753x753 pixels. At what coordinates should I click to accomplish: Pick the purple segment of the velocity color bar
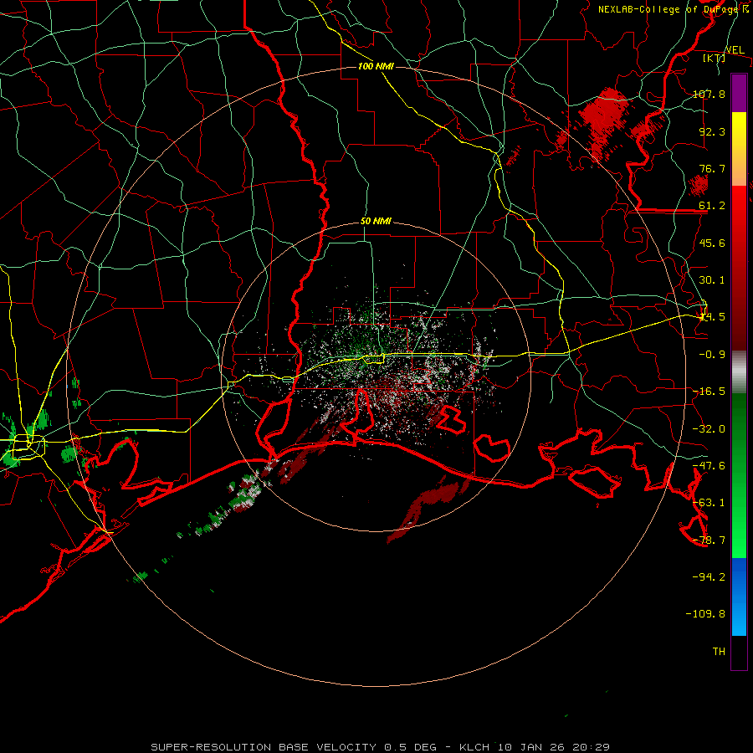tap(739, 93)
